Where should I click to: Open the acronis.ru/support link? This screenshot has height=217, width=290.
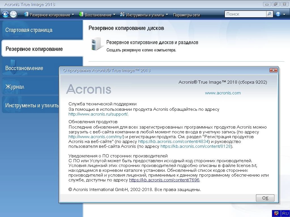(x=98, y=114)
